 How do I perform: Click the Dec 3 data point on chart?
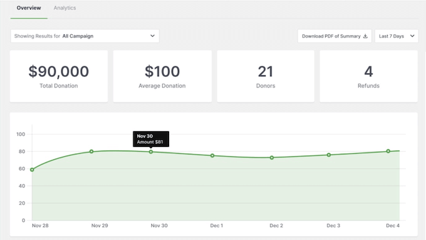pyautogui.click(x=329, y=155)
